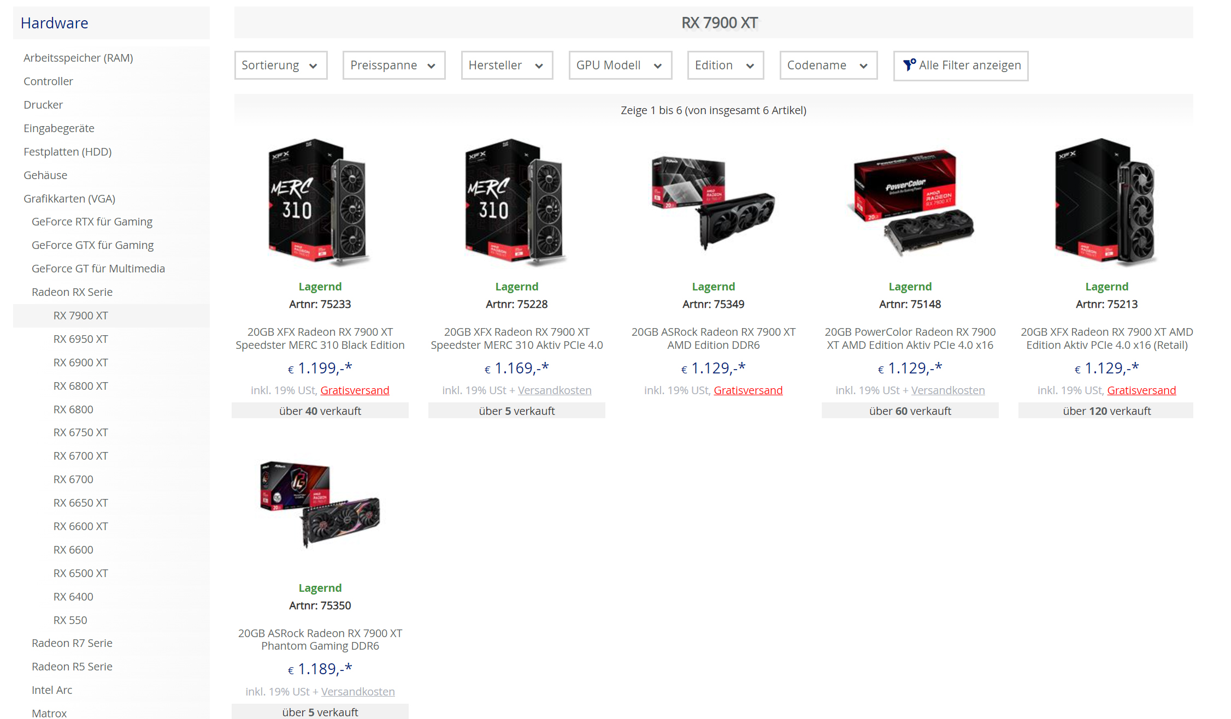Open Arbeitsspeicher (RAM) category
This screenshot has height=719, width=1231.
pyautogui.click(x=78, y=58)
